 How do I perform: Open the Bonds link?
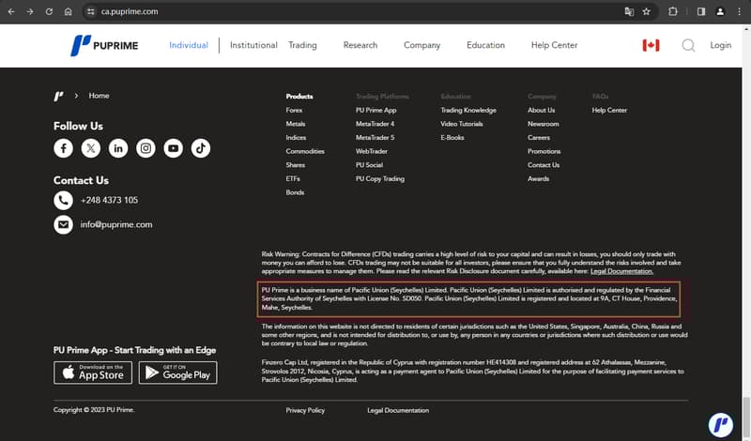coord(295,192)
